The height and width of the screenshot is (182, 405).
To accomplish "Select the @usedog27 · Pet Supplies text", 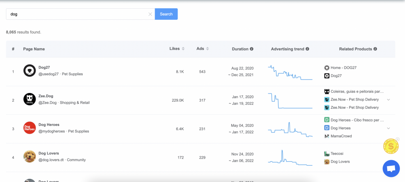I will click(61, 74).
